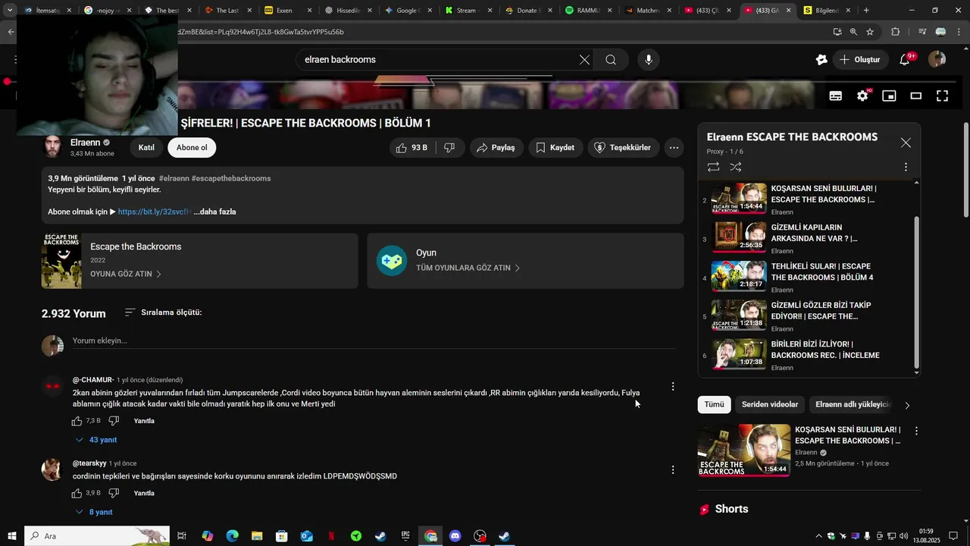Open the Oluştur create menu
This screenshot has width=970, height=546.
859,60
